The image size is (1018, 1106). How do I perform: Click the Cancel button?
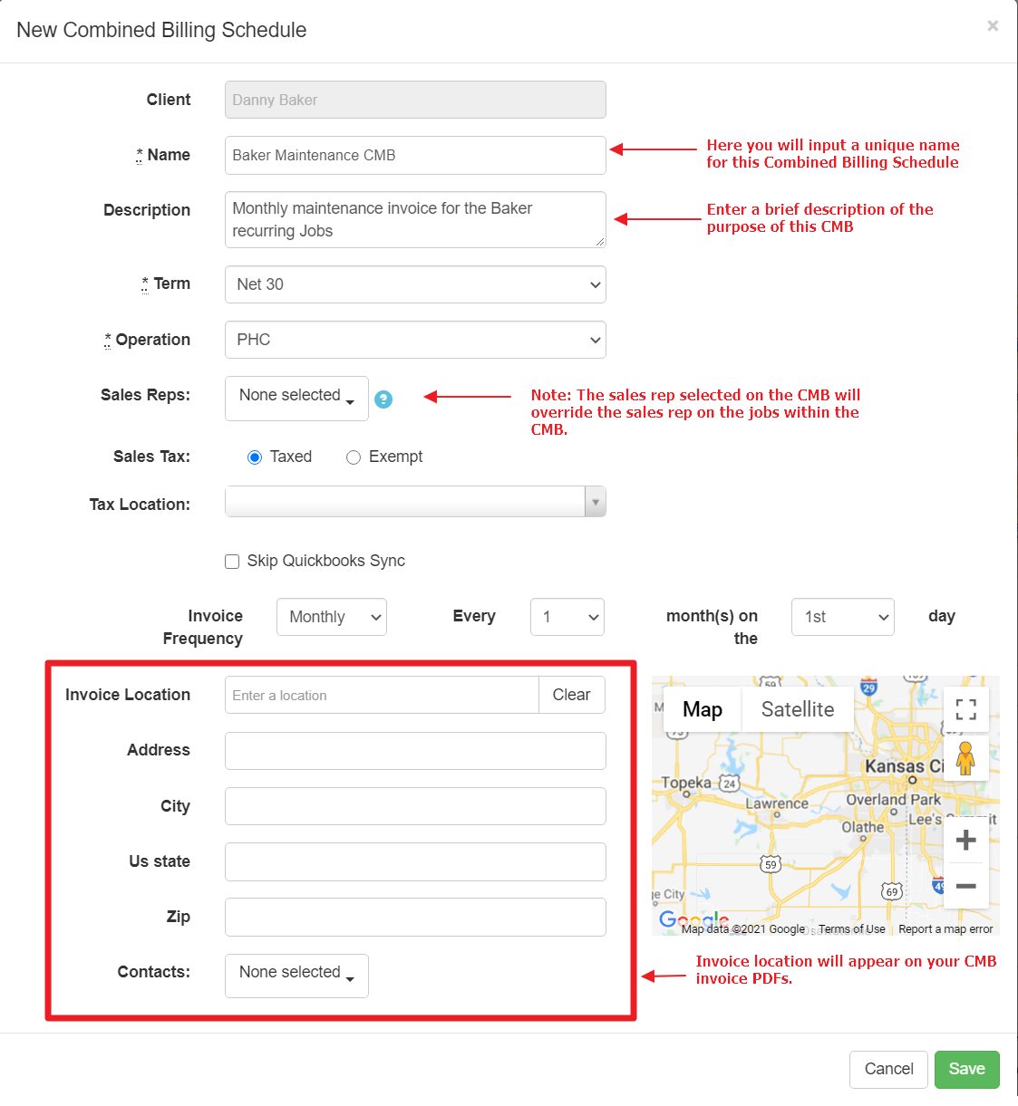(887, 1069)
